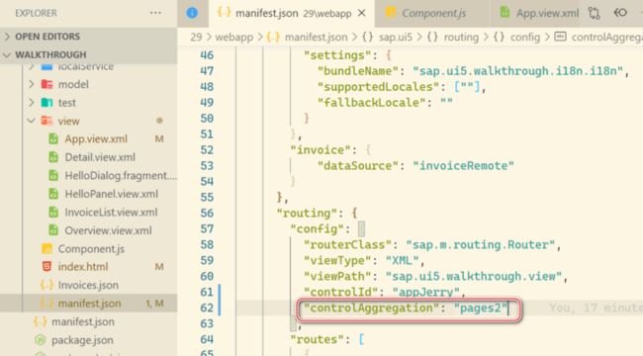Click breadcrumb segment 29

pos(196,38)
